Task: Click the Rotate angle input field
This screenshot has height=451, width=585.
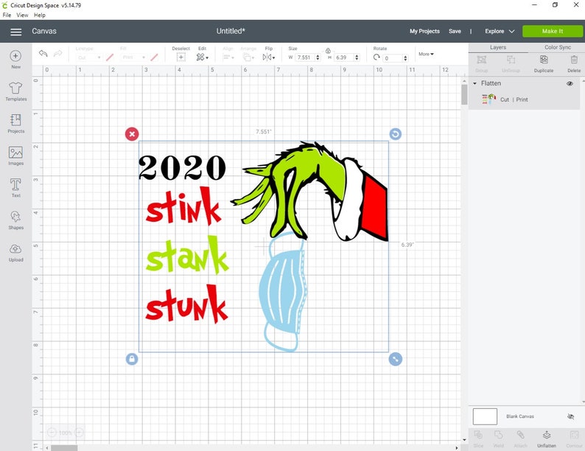Action: point(393,58)
